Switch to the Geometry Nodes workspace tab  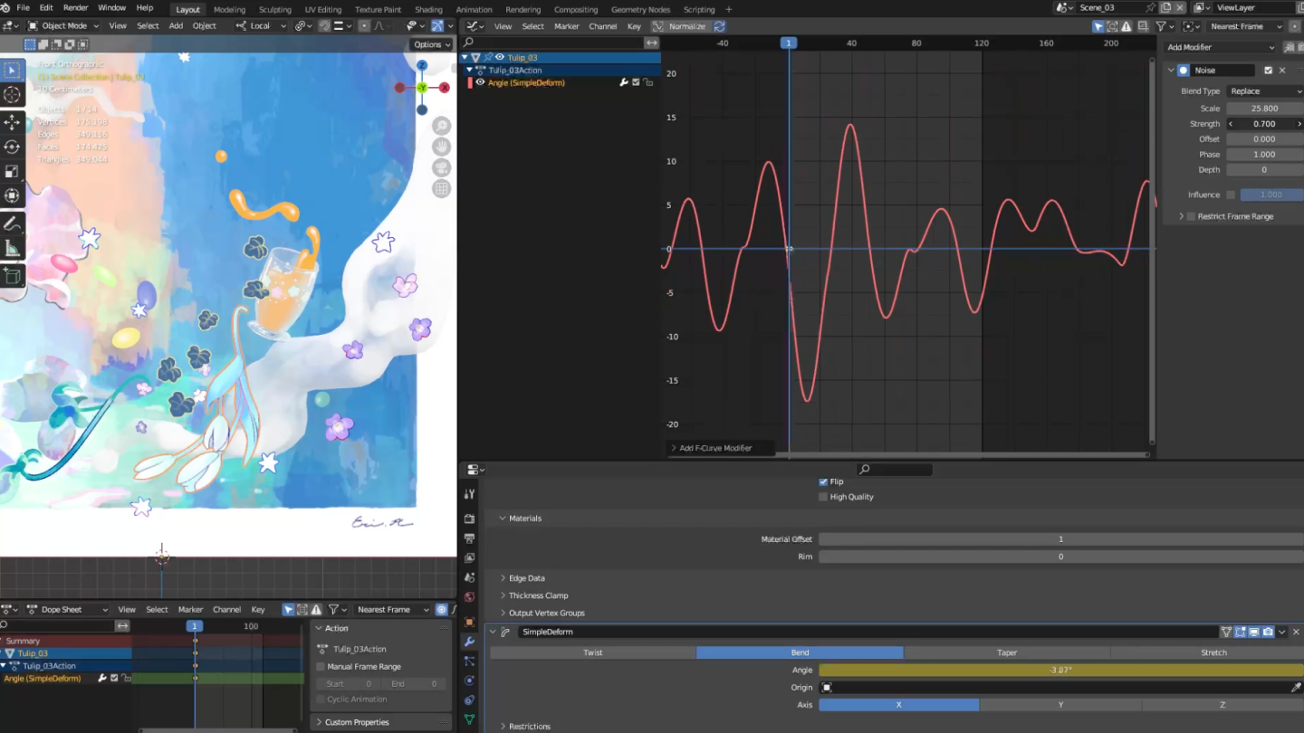(x=640, y=9)
